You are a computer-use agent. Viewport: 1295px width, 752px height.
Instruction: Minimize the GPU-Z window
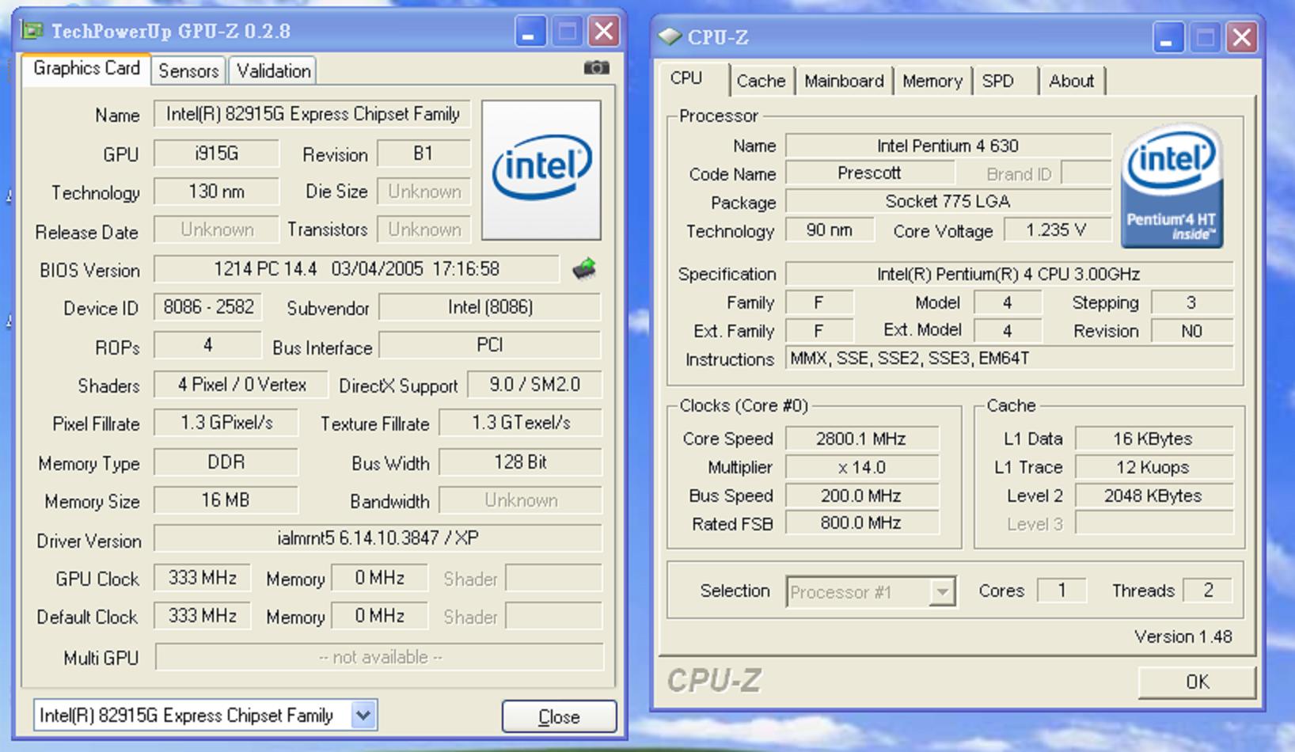530,32
